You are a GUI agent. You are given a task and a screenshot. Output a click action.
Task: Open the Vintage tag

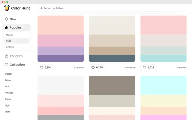pyautogui.click(x=9, y=93)
